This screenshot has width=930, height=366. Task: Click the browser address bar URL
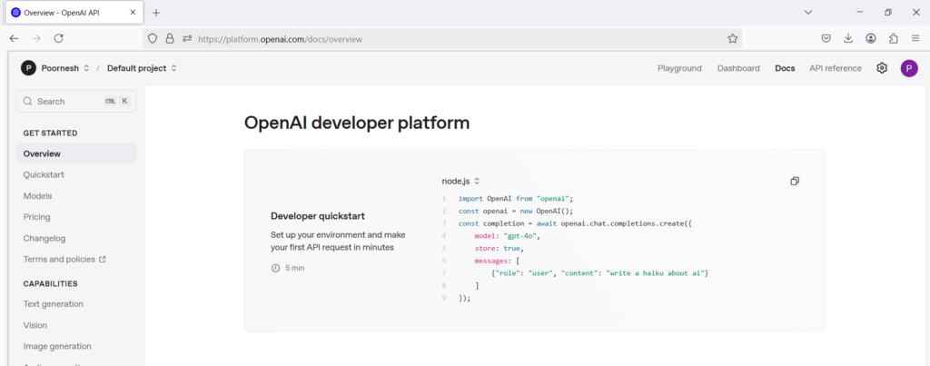[x=280, y=39]
